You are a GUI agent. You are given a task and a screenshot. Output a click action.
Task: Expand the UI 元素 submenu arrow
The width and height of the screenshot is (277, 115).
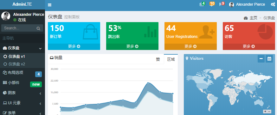tap(40, 104)
